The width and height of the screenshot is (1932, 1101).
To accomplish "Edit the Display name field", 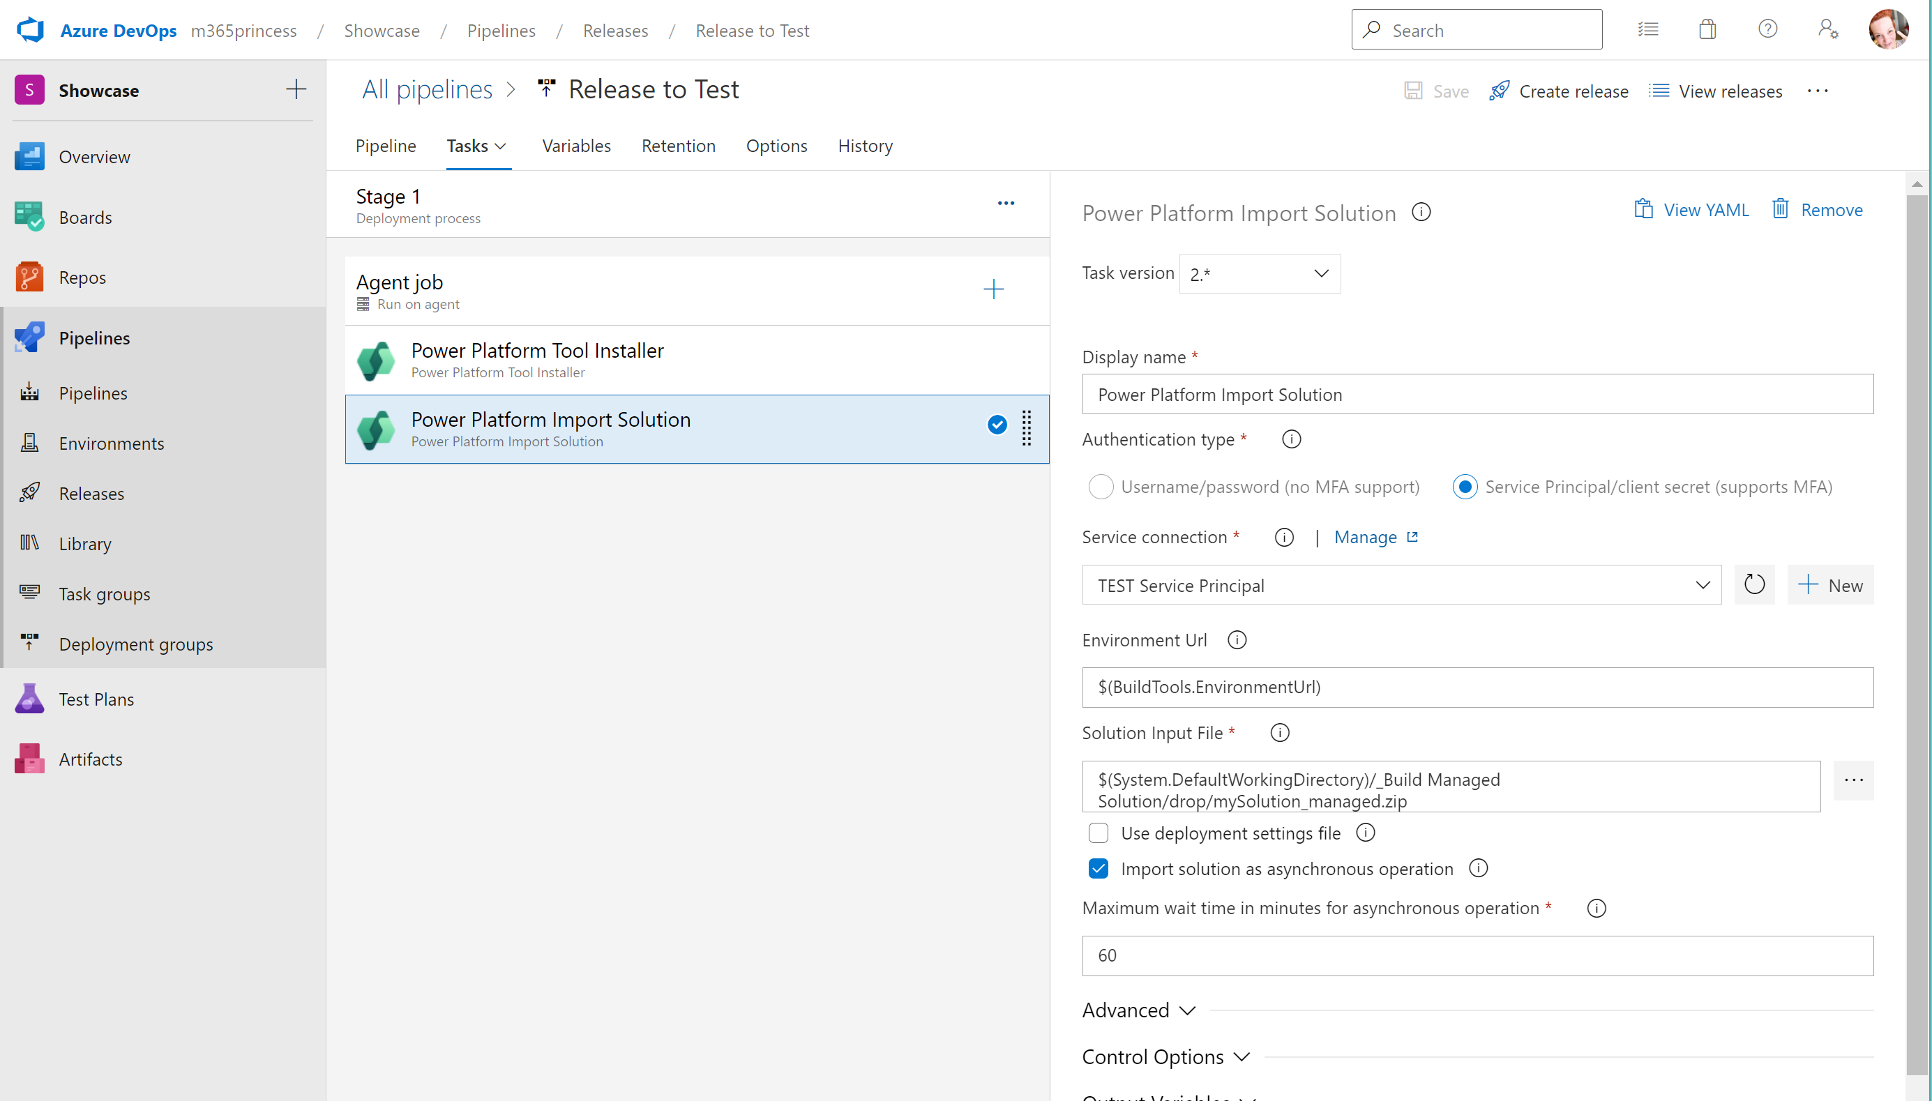I will (1477, 394).
